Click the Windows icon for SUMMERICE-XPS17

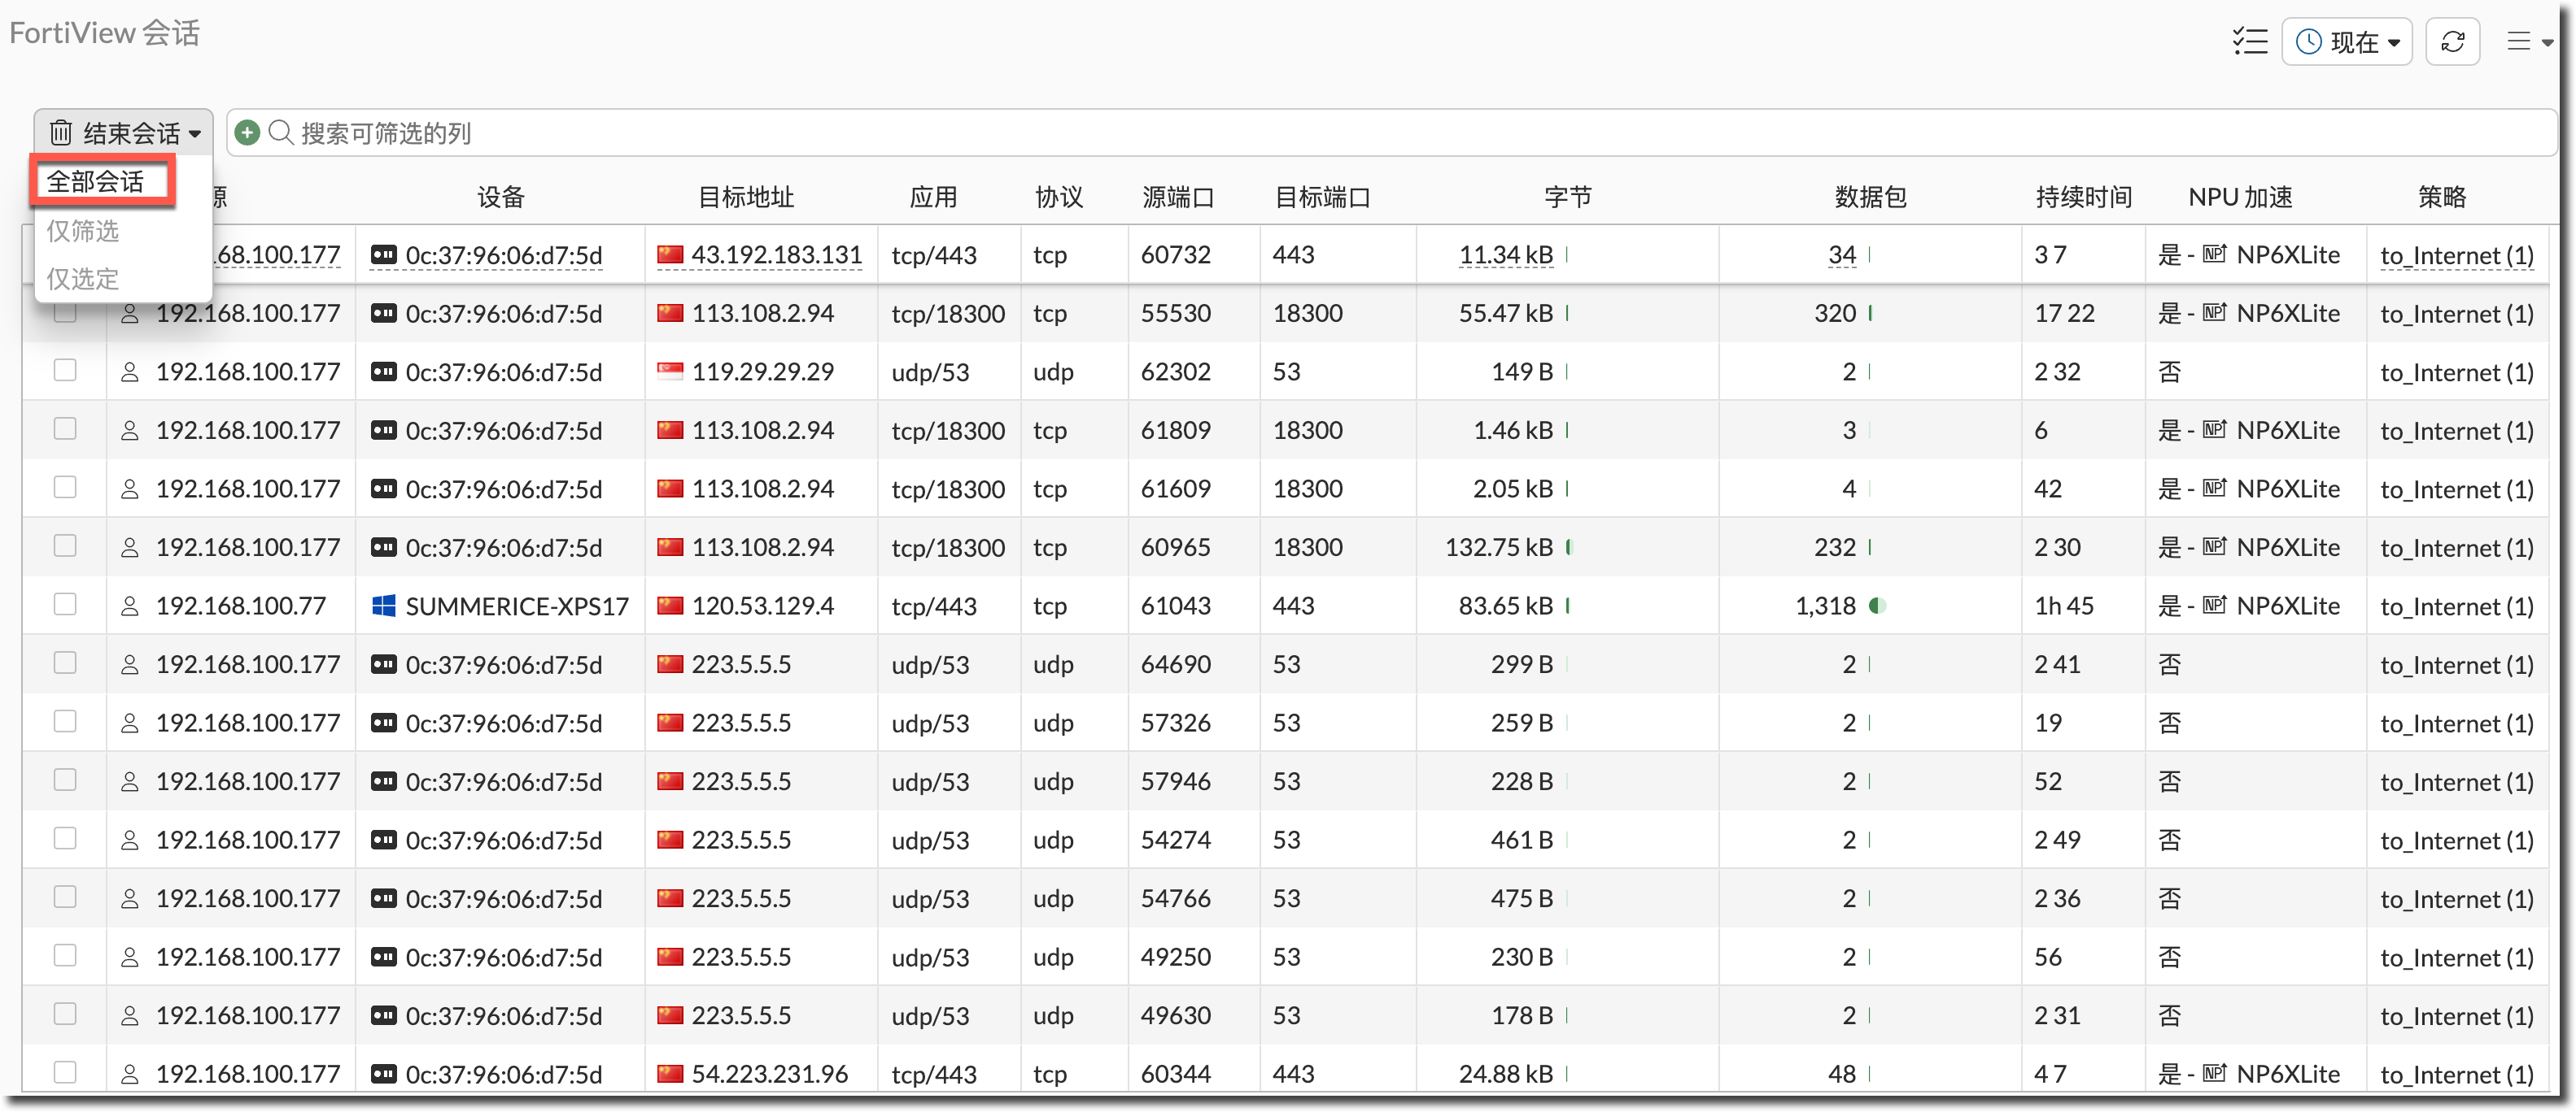383,606
